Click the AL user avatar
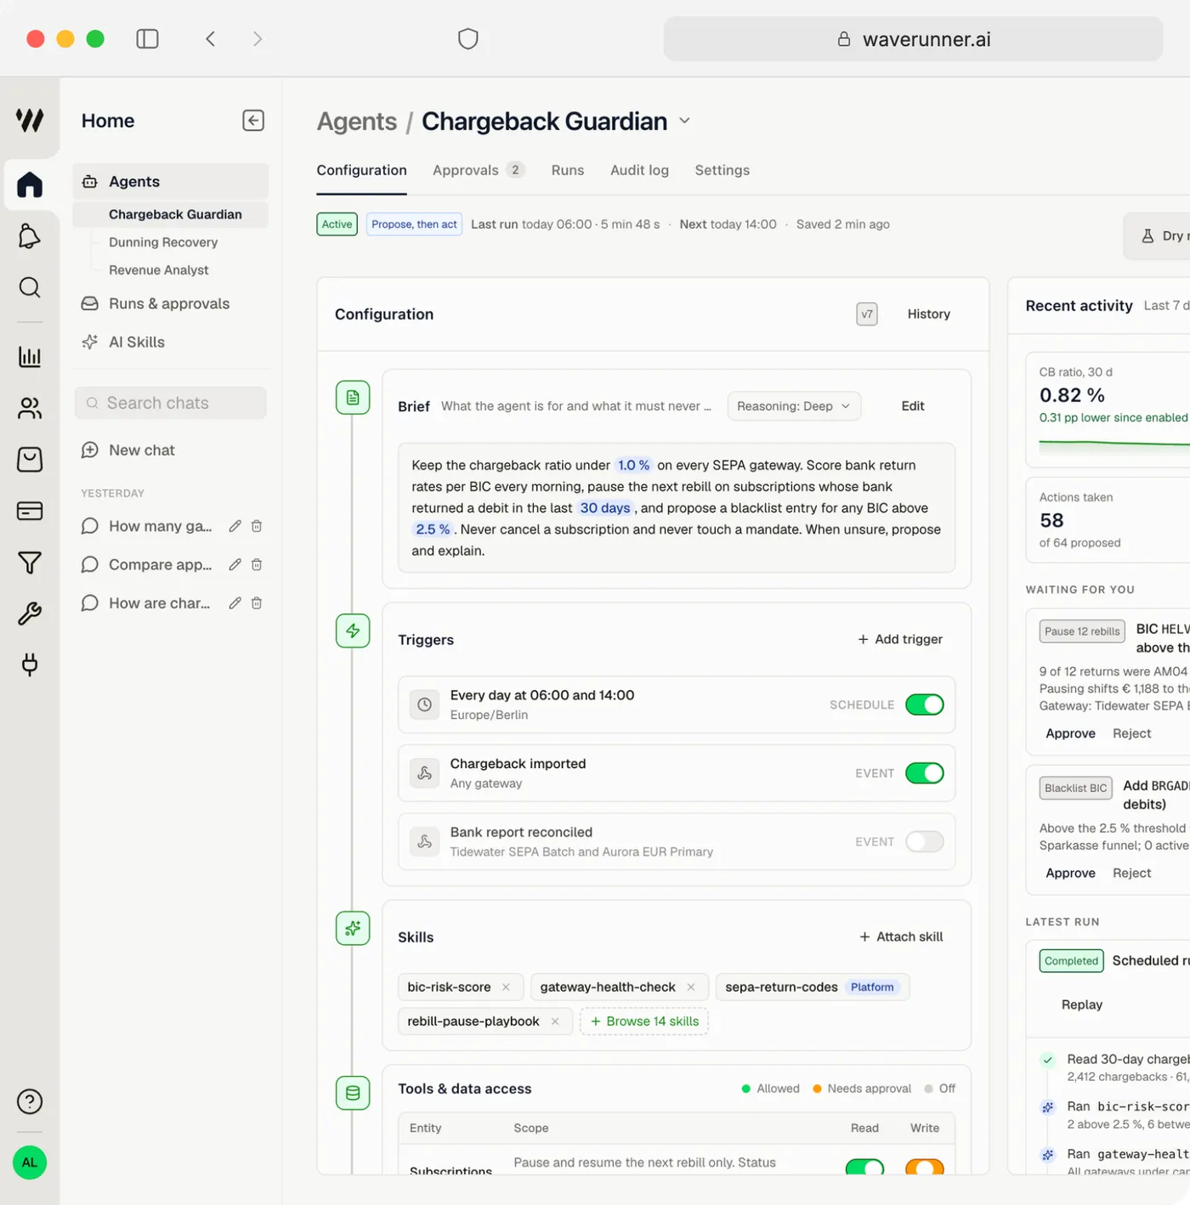 (30, 1163)
